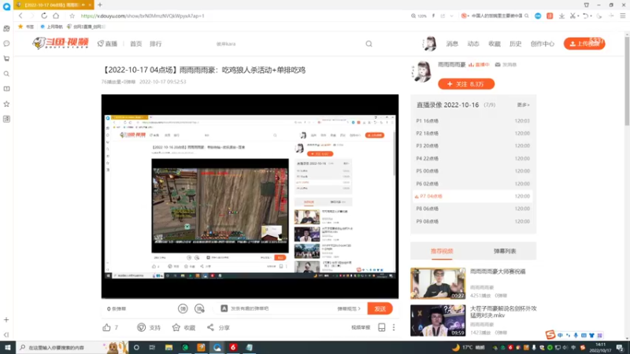Play episode P3 20点场
Image resolution: width=630 pixels, height=354 pixels.
click(x=473, y=146)
